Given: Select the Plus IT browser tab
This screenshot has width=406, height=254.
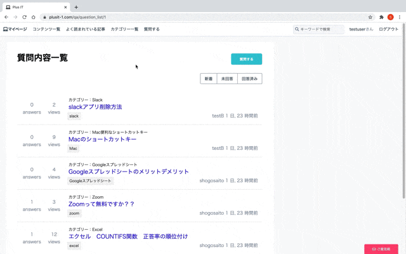Looking at the screenshot, I should pyautogui.click(x=36, y=7).
